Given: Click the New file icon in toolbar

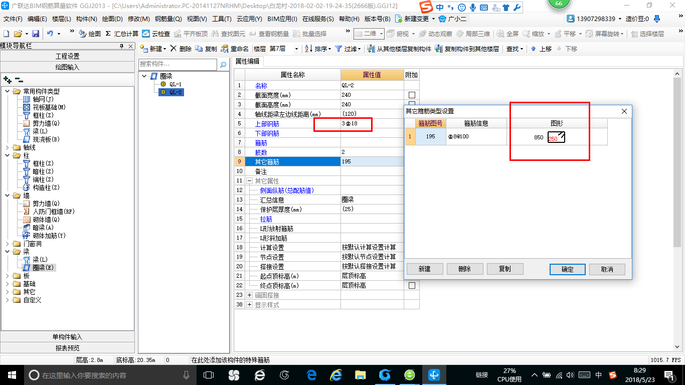Looking at the screenshot, I should 6,34.
